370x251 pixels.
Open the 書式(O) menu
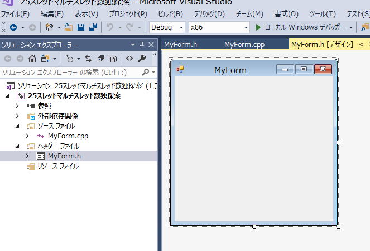[x=286, y=14]
